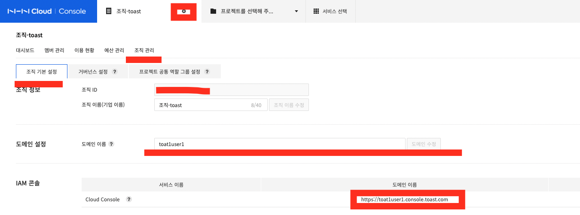Click the 서비스 선택 grid icon
The width and height of the screenshot is (580, 215).
coord(316,12)
